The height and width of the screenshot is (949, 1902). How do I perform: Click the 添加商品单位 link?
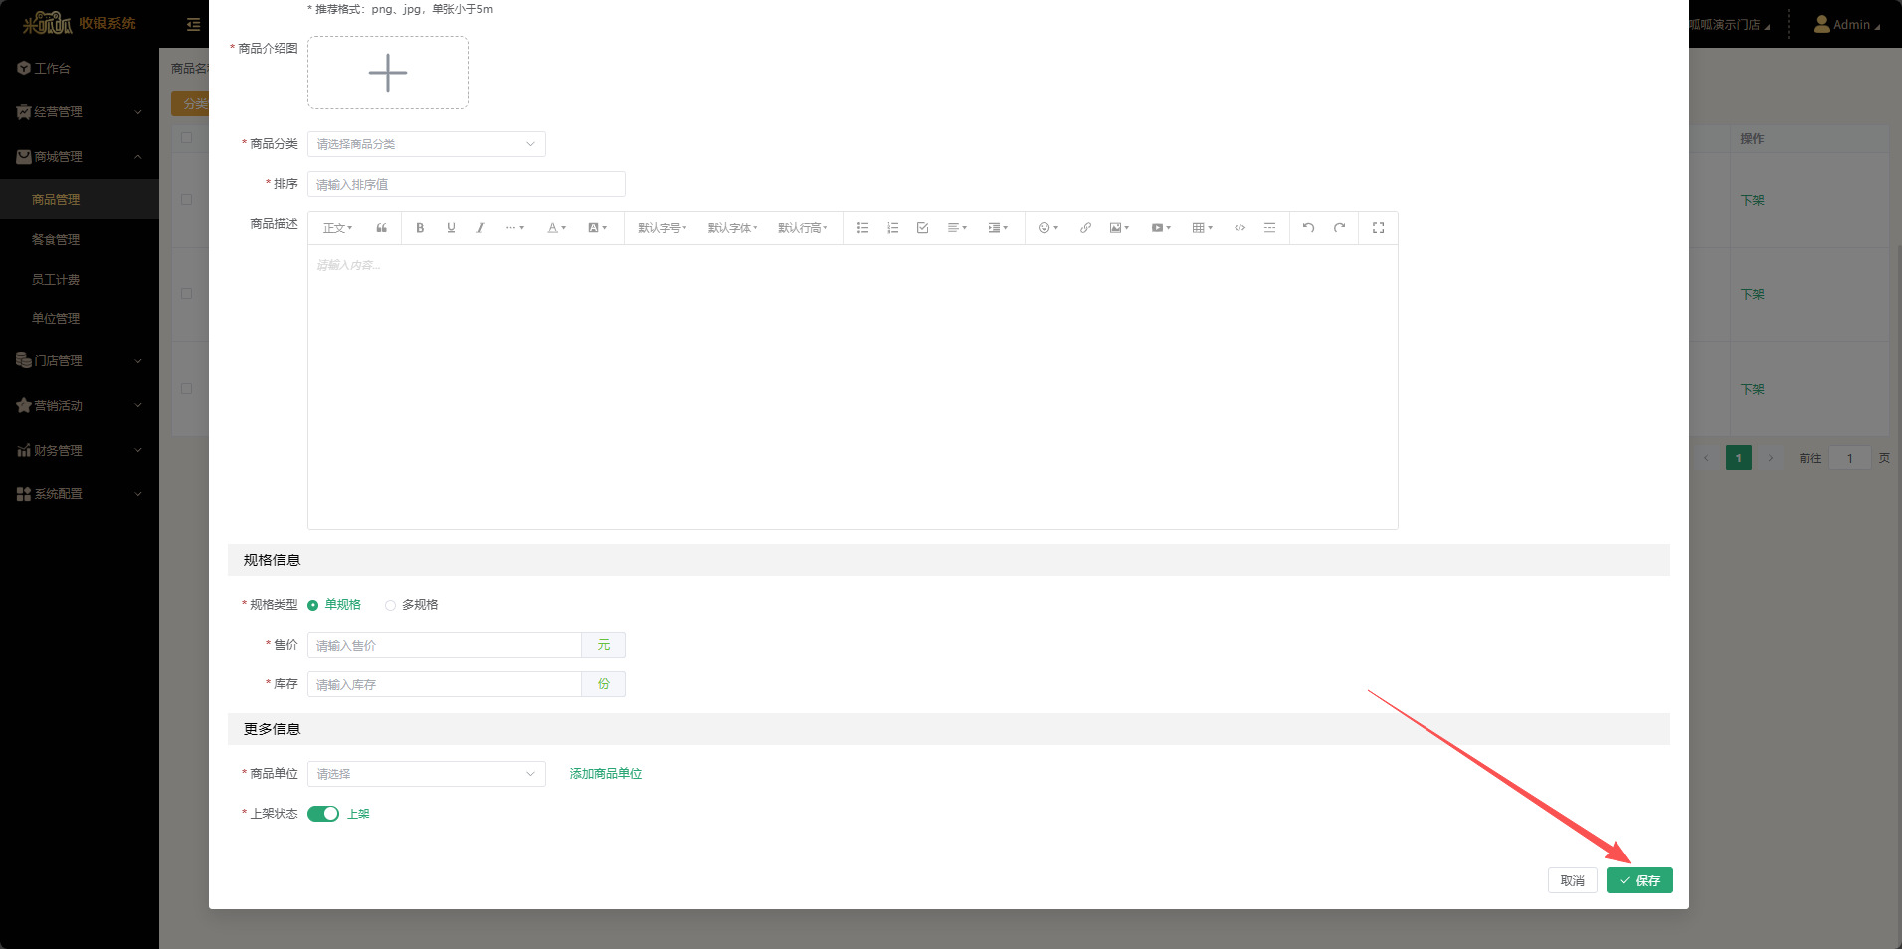coord(605,773)
